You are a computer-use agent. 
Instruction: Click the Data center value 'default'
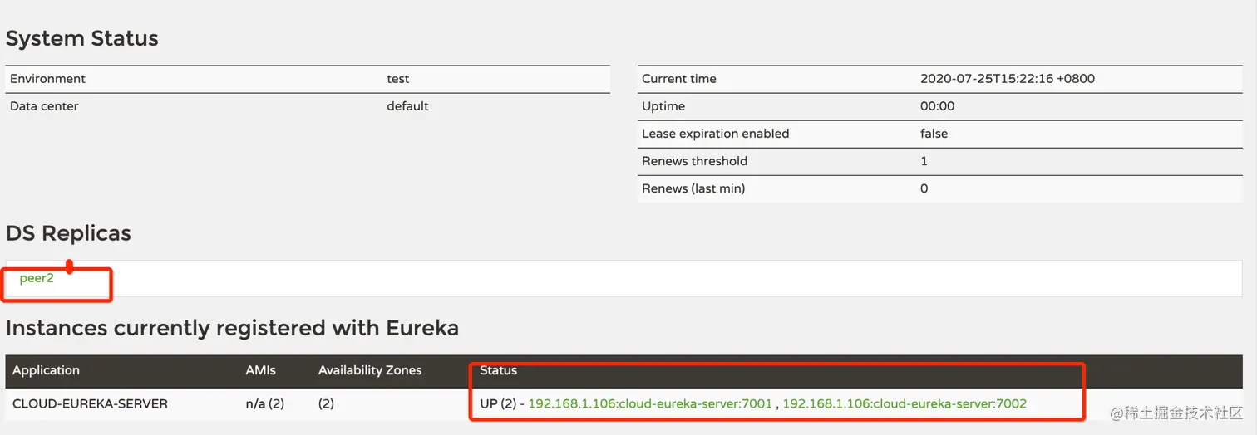pyautogui.click(x=407, y=106)
